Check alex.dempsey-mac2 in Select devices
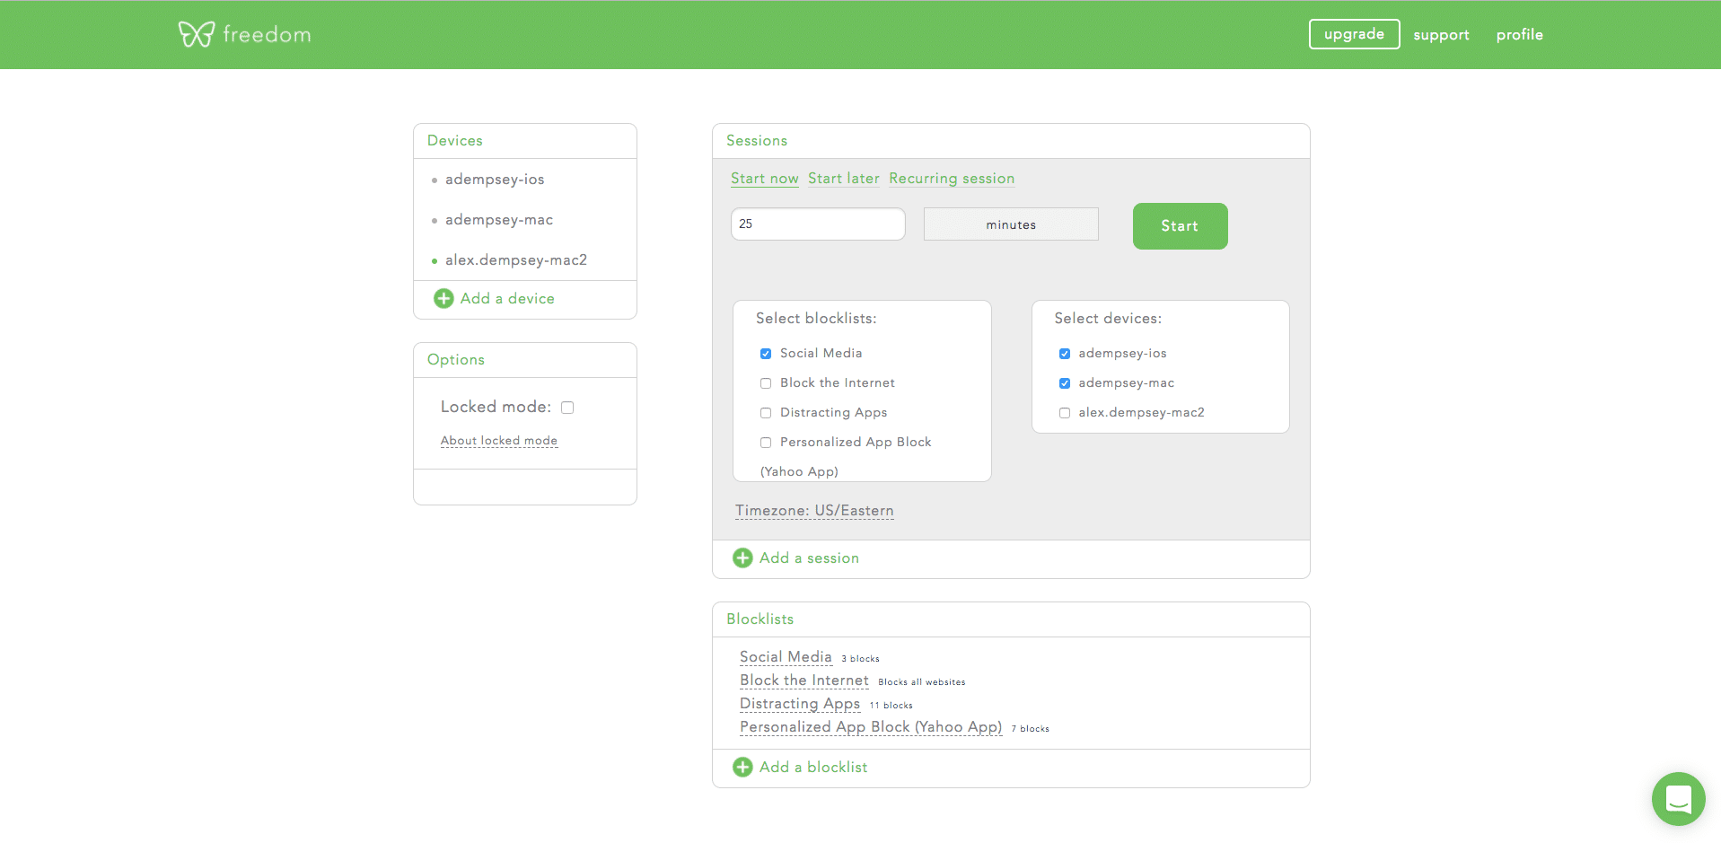 pyautogui.click(x=1065, y=413)
